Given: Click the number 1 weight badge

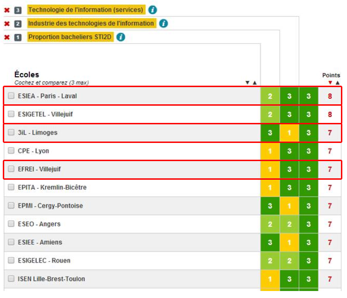Looking at the screenshot, I should click(18, 37).
